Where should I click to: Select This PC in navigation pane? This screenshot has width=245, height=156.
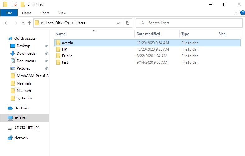[25, 118]
